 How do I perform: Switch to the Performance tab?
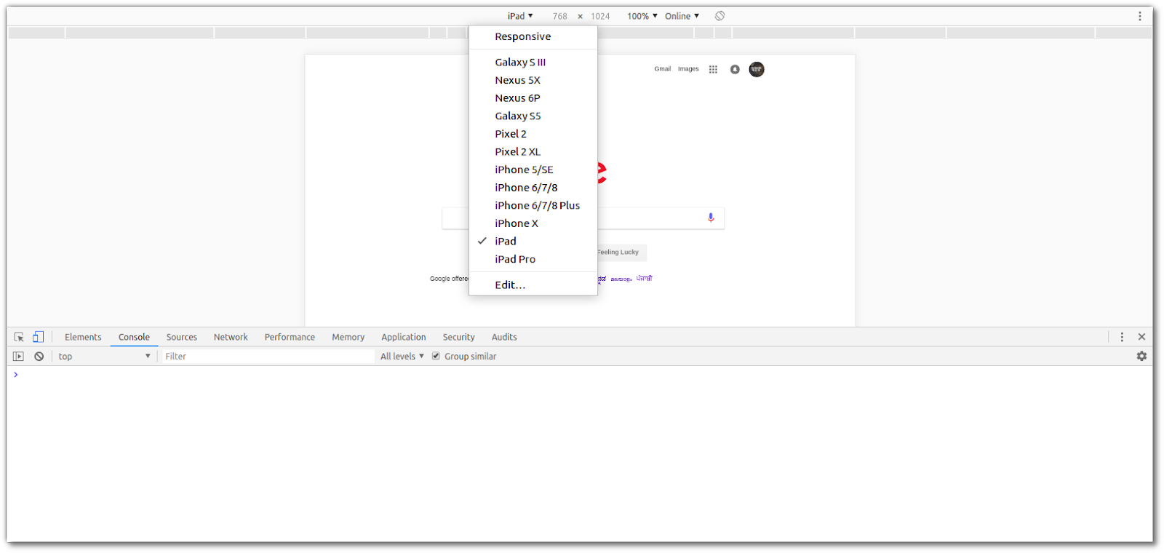(x=290, y=337)
